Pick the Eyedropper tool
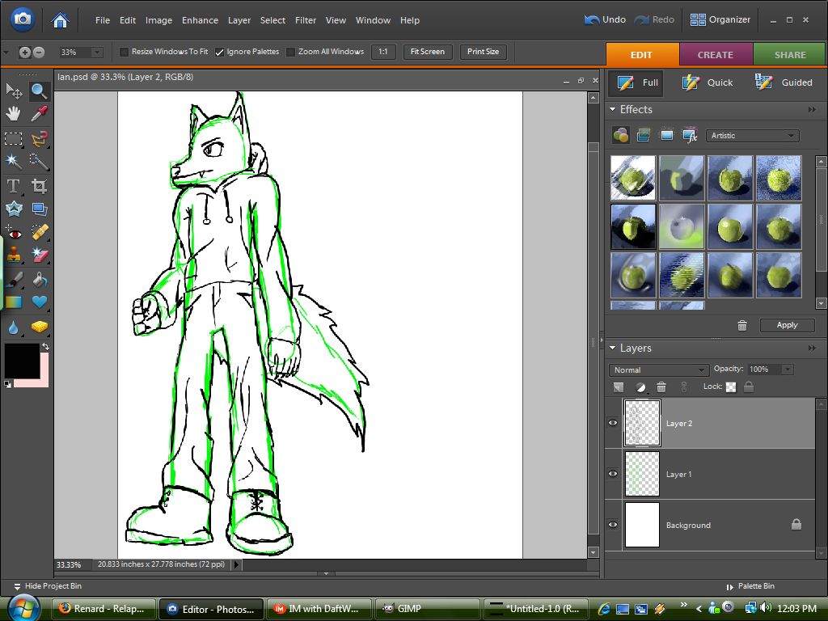This screenshot has height=621, width=828. pos(40,114)
